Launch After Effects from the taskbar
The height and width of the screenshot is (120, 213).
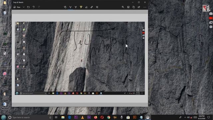click(x=89, y=117)
